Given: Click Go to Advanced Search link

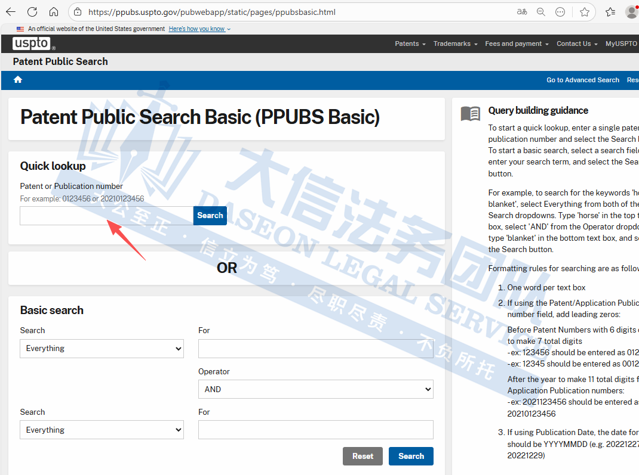Looking at the screenshot, I should tap(583, 80).
